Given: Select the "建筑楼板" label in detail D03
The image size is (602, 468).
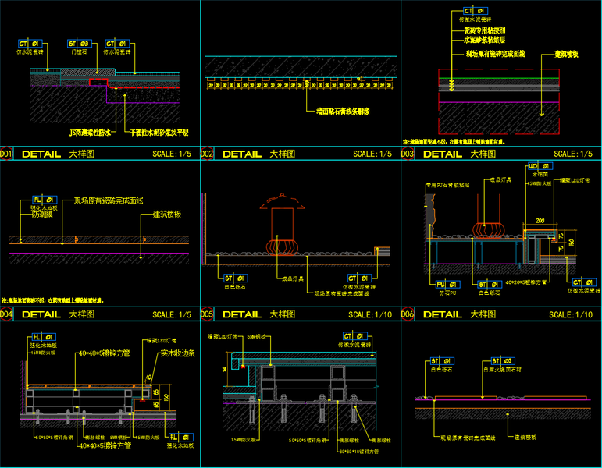Looking at the screenshot, I should (x=567, y=54).
